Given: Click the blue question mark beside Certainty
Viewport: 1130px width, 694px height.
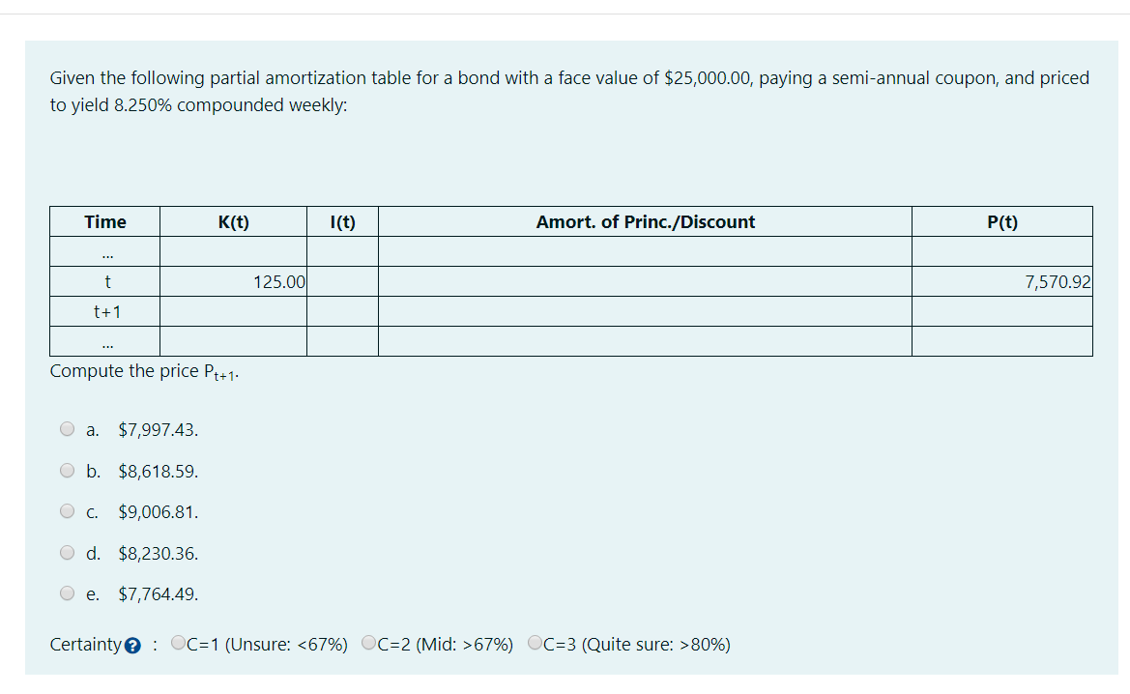Looking at the screenshot, I should tap(132, 643).
